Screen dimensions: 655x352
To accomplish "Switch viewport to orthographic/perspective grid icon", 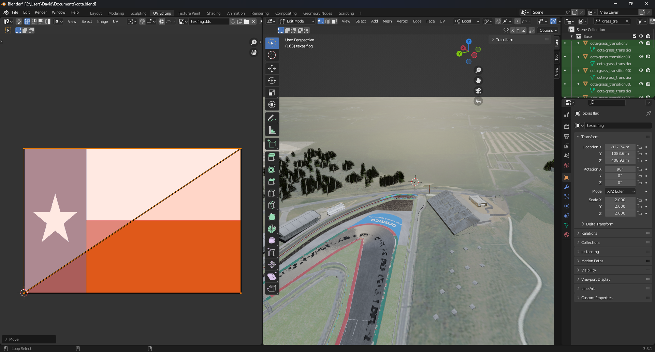I will pos(478,101).
